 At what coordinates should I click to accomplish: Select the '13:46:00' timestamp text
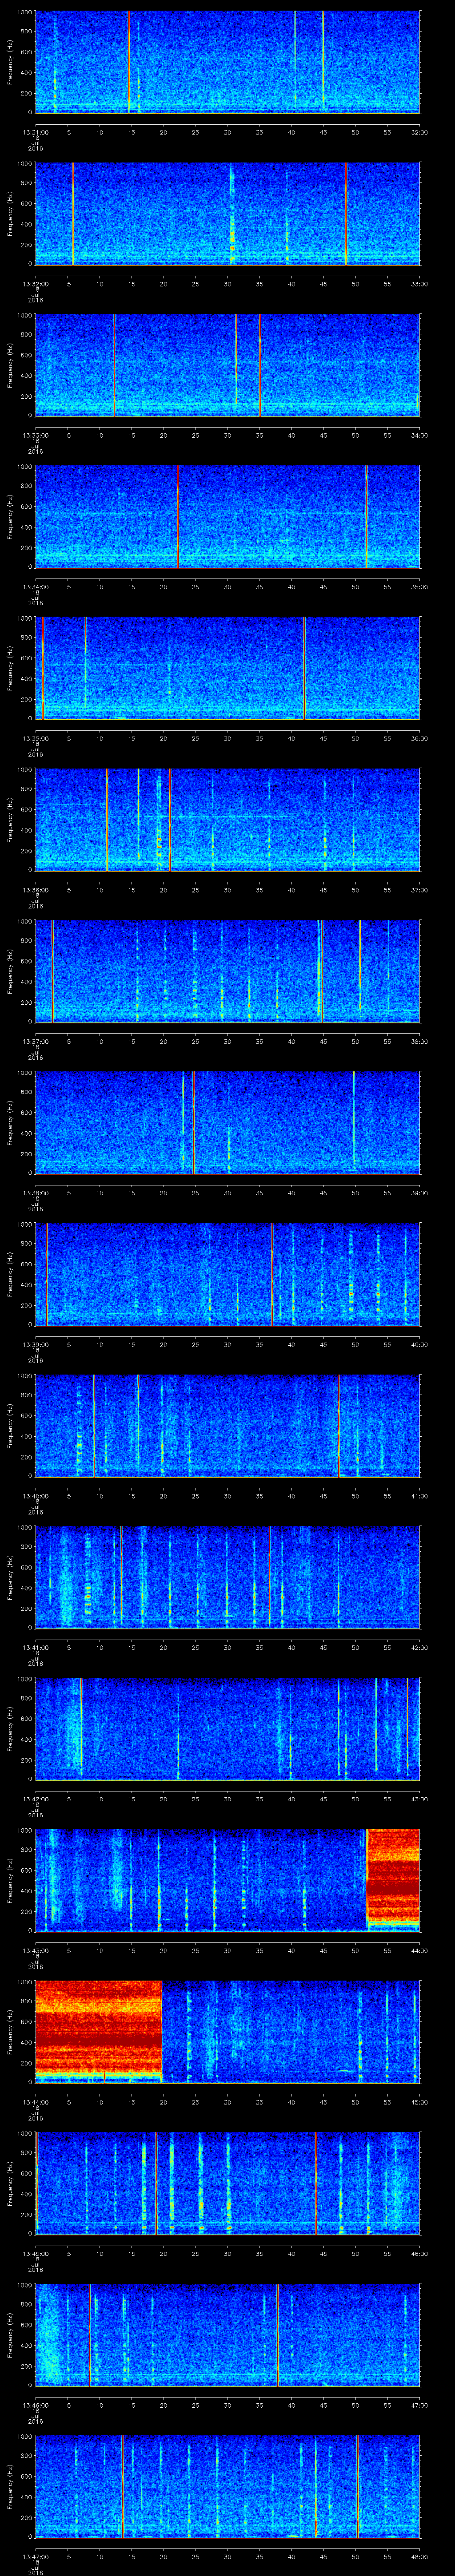[36, 2405]
